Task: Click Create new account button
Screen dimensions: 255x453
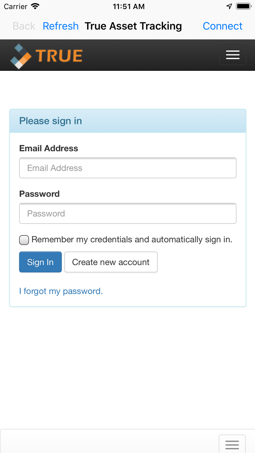Action: pos(111,262)
